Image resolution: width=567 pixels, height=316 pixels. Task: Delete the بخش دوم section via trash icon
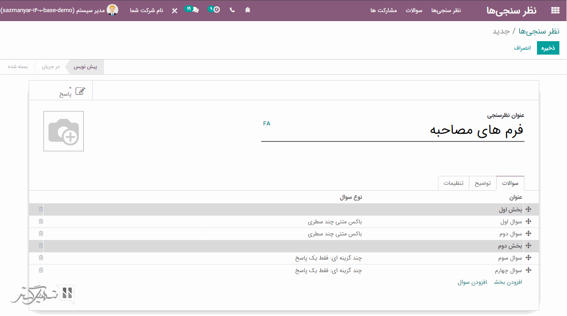point(41,246)
